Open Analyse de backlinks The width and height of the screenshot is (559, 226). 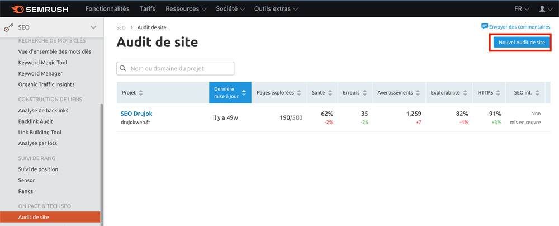(x=43, y=110)
